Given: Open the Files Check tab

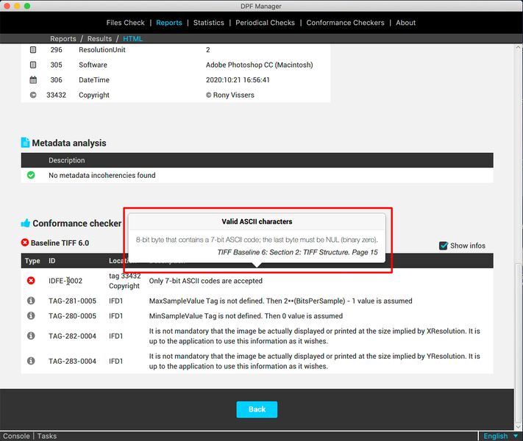Looking at the screenshot, I should pos(126,23).
